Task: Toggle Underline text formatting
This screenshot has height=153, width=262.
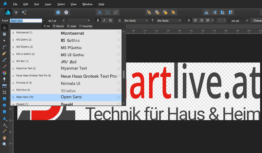Action: click(x=110, y=20)
